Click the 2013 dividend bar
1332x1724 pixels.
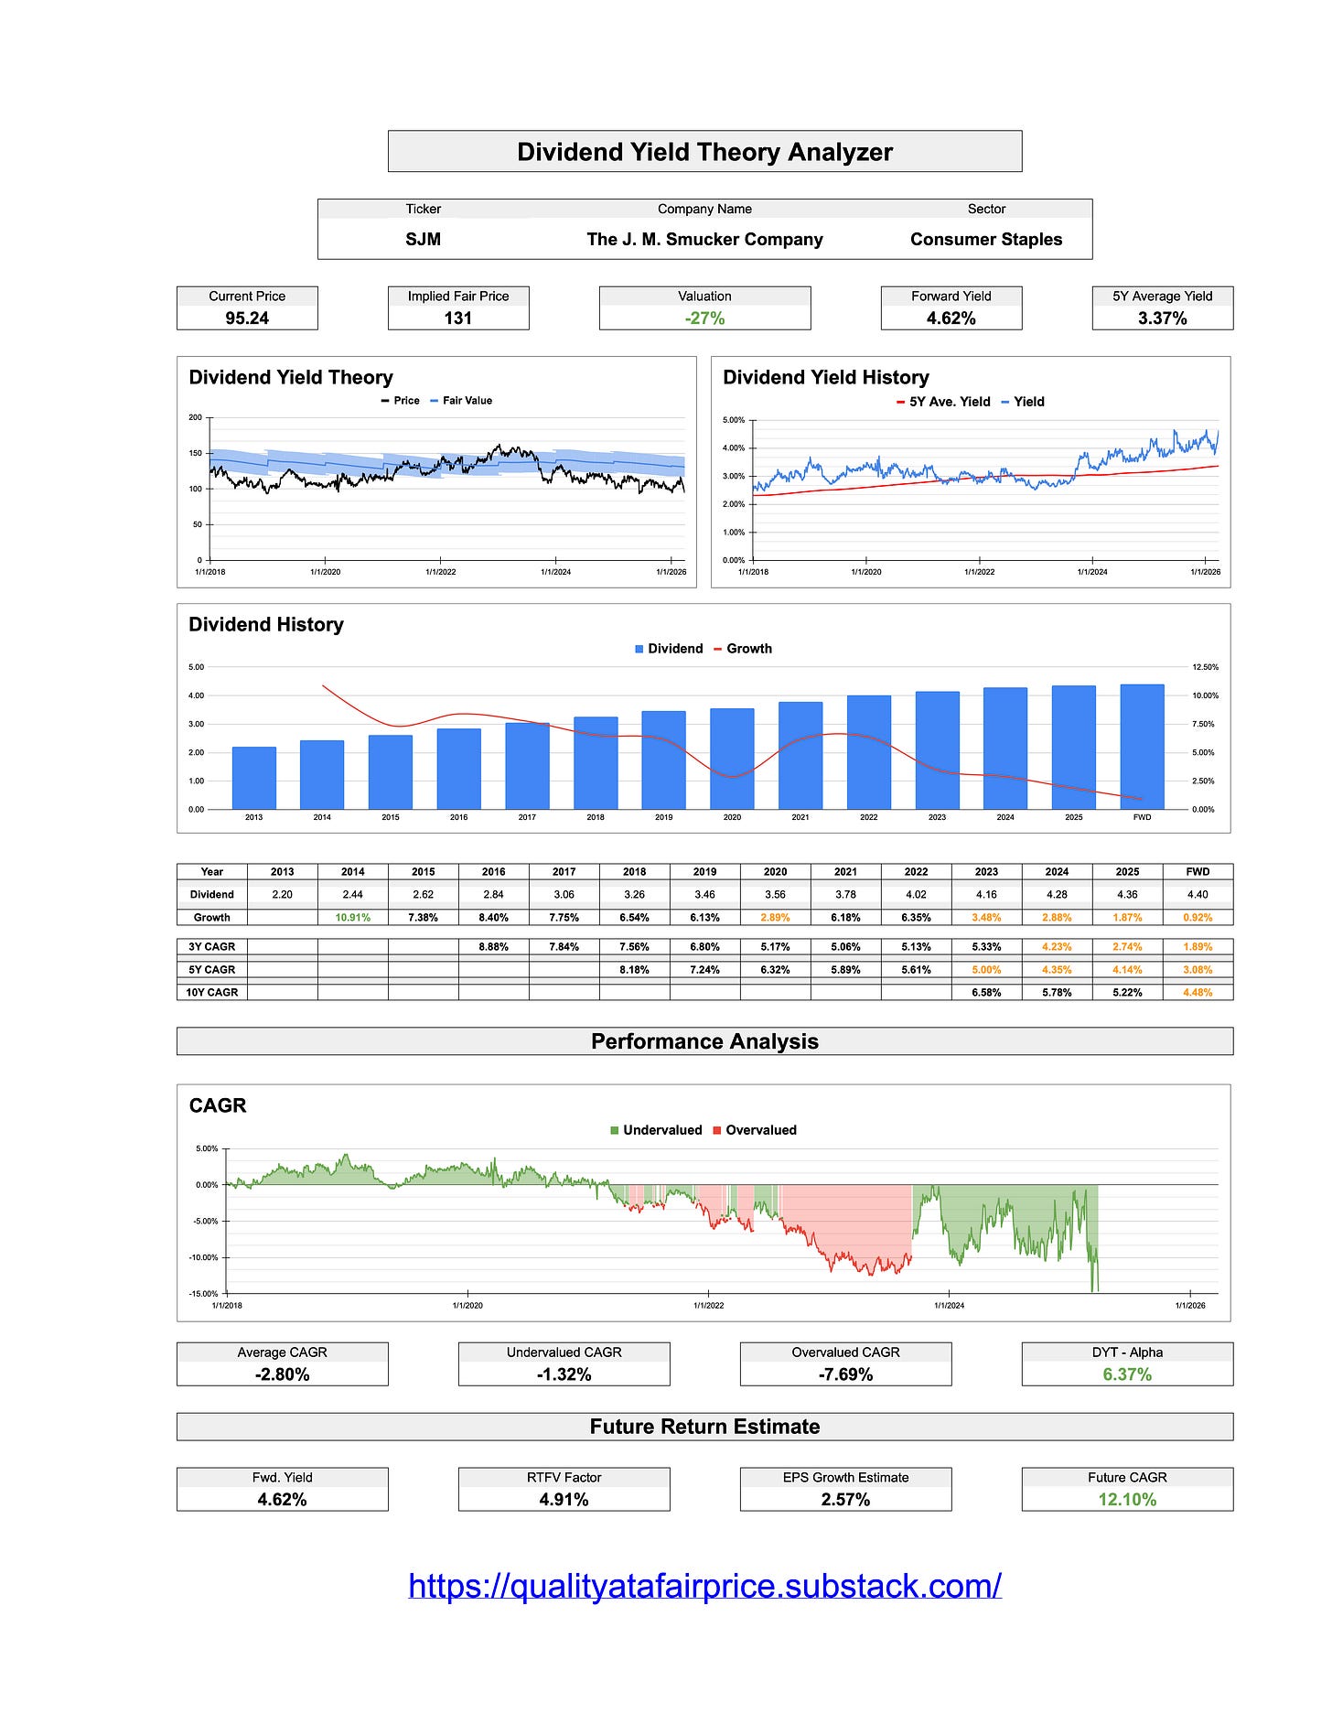(254, 778)
